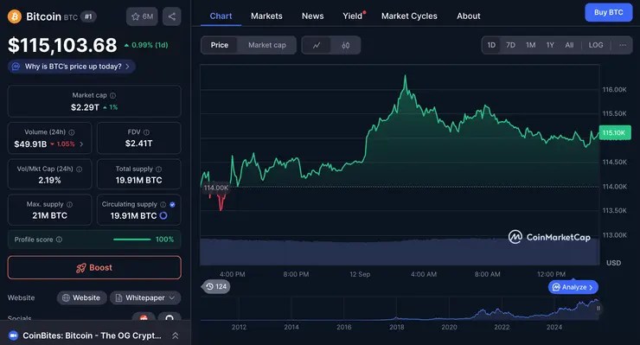Image resolution: width=640 pixels, height=345 pixels.
Task: Click the $2.41T FDV value
Action: [138, 144]
